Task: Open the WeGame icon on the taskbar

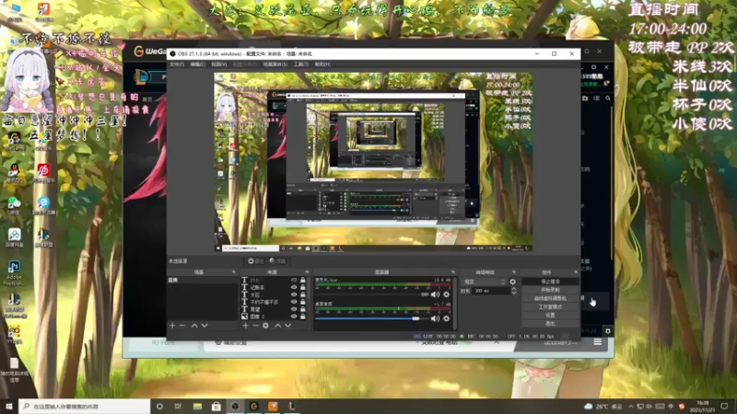Action: tap(254, 406)
